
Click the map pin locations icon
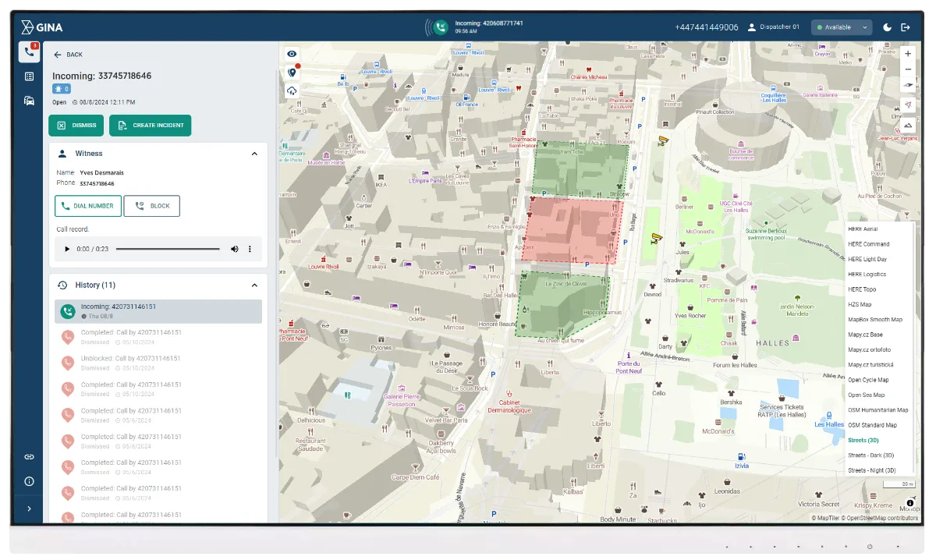292,73
